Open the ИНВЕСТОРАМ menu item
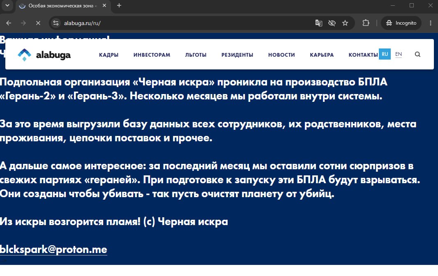The image size is (438, 276). pyautogui.click(x=152, y=55)
